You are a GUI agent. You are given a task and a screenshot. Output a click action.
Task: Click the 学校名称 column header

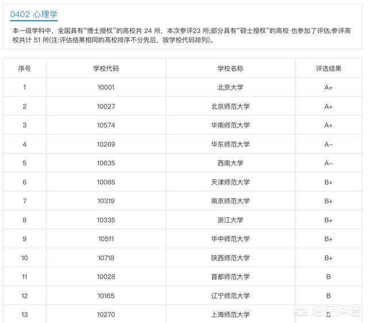[230, 69]
